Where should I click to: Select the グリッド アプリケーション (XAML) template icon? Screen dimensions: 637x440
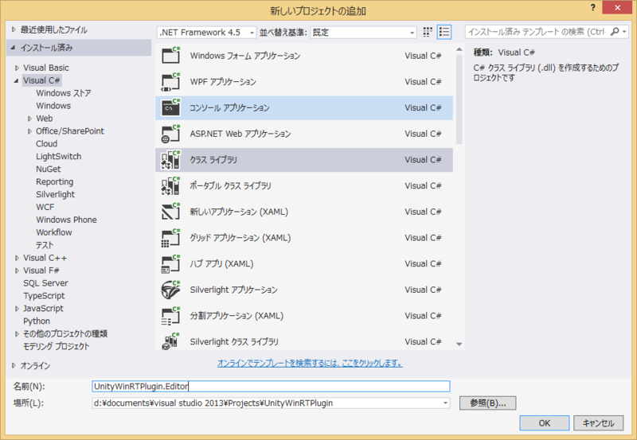pos(170,237)
